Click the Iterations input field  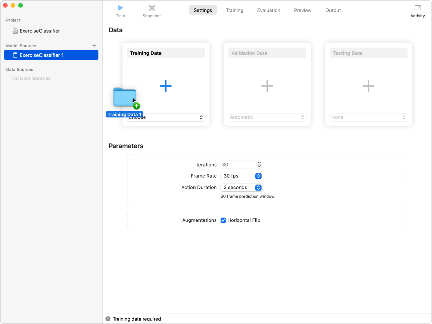pyautogui.click(x=238, y=165)
